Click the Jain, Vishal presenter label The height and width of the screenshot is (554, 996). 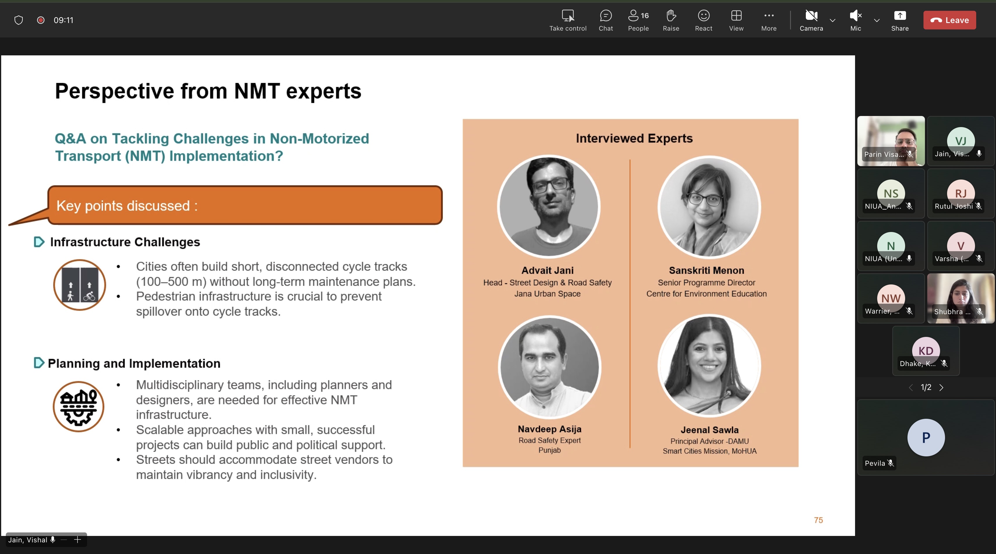28,540
